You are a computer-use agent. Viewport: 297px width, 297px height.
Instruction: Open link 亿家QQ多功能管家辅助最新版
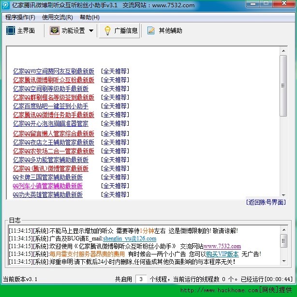click(51, 160)
